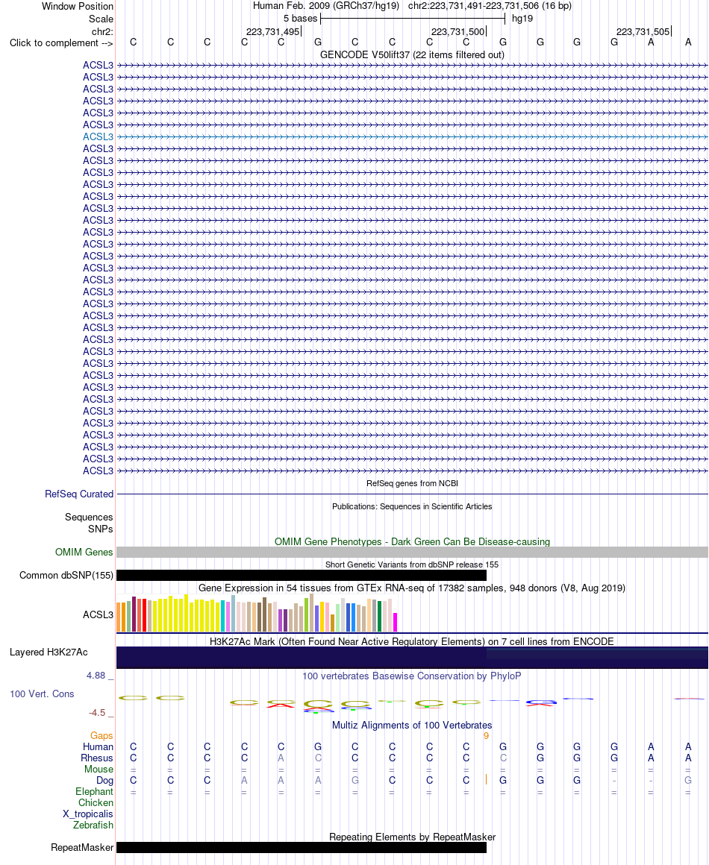Screen dimensions: 709x865
Task: Select the Window Position label
Action: pos(78,7)
